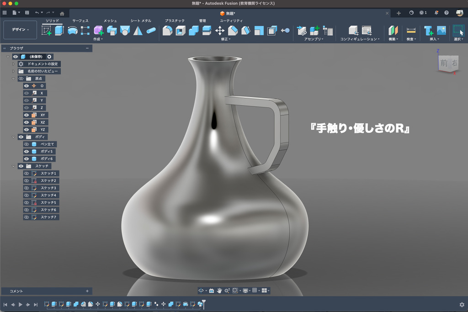Switch to the サーフェス tab
This screenshot has width=468, height=312.
pos(80,21)
